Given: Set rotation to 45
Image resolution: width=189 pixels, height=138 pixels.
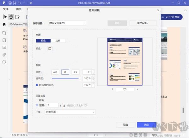Looking at the screenshot, I should tap(75, 72).
